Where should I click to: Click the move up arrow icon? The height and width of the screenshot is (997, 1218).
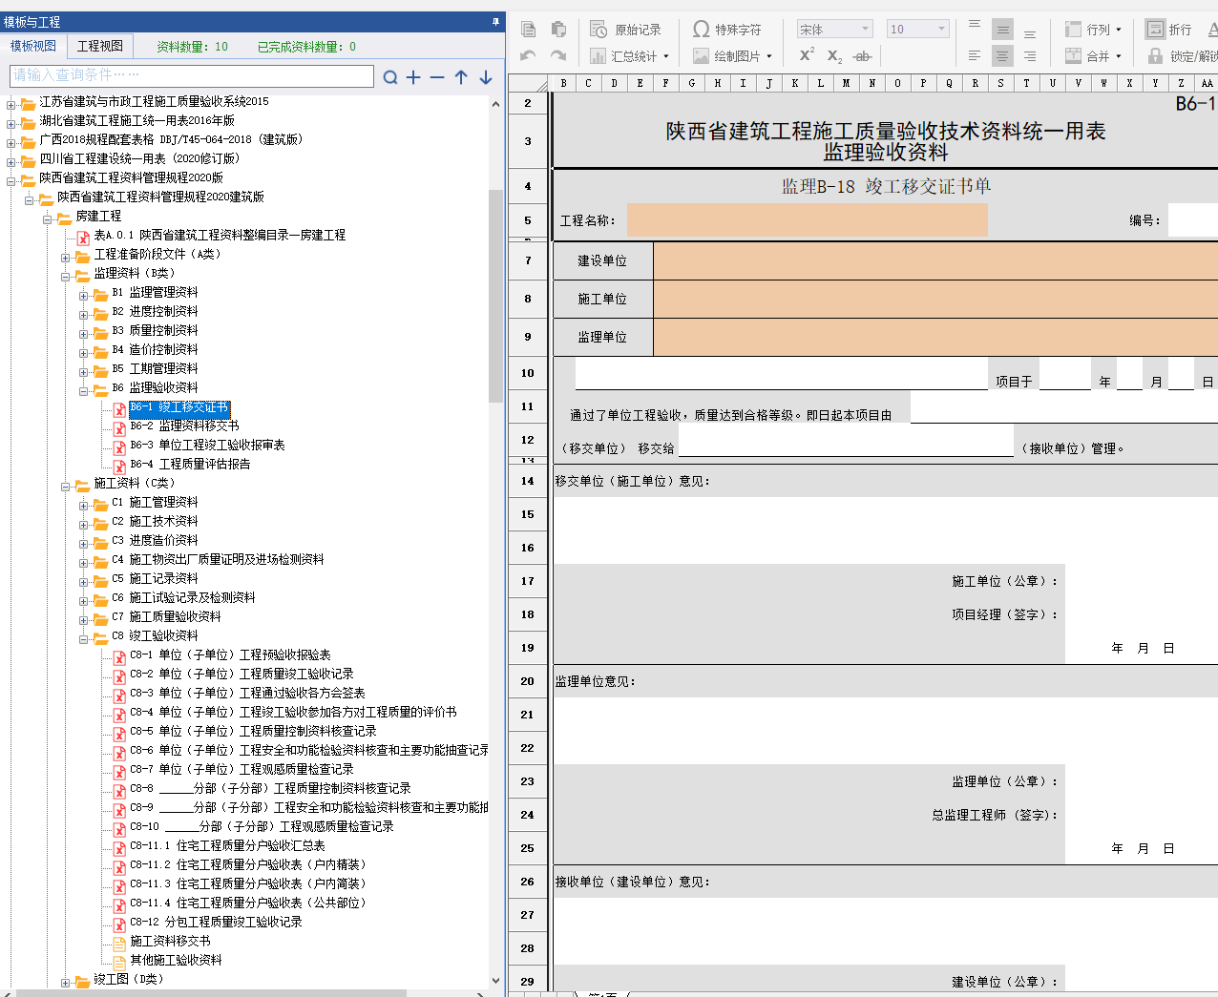point(461,77)
